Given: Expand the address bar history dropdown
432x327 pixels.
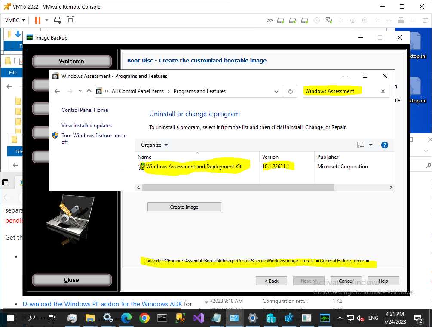Looking at the screenshot, I should click(x=276, y=91).
